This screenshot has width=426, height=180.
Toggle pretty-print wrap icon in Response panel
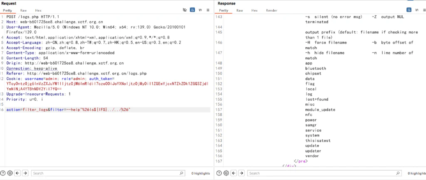click(x=409, y=10)
